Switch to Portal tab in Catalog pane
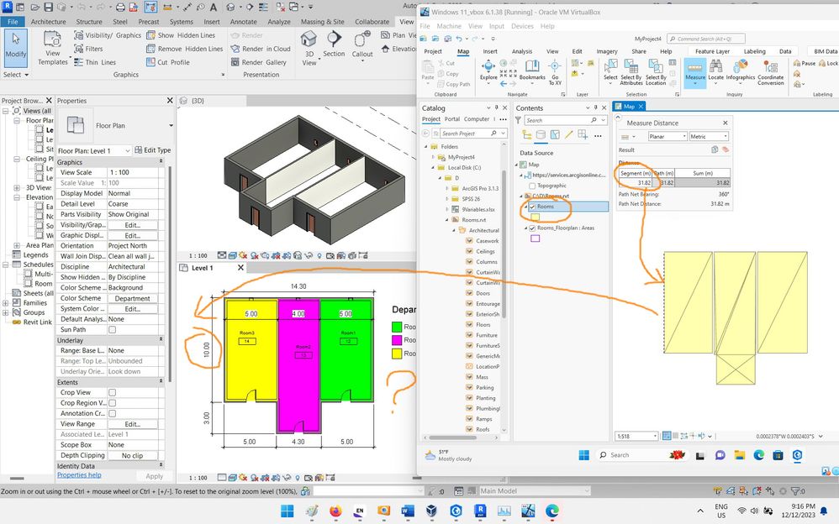The image size is (839, 524). click(452, 119)
